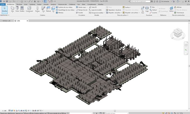Open the Collaborer ribbon tab
190x114 pixels.
point(72,4)
